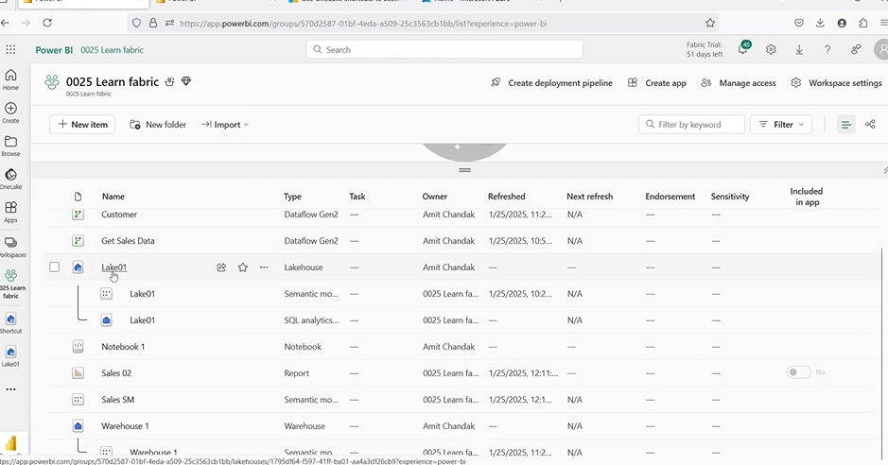Open the Lake01 SQL analytics endpoint row

coord(142,320)
